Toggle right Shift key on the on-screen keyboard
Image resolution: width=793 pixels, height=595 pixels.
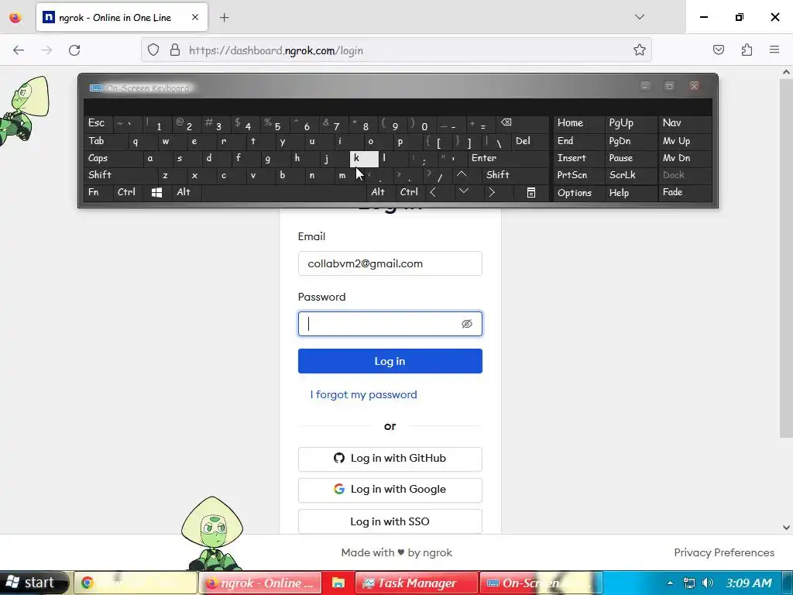(x=515, y=175)
